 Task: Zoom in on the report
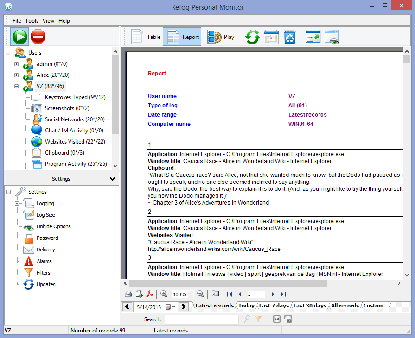pyautogui.click(x=164, y=294)
